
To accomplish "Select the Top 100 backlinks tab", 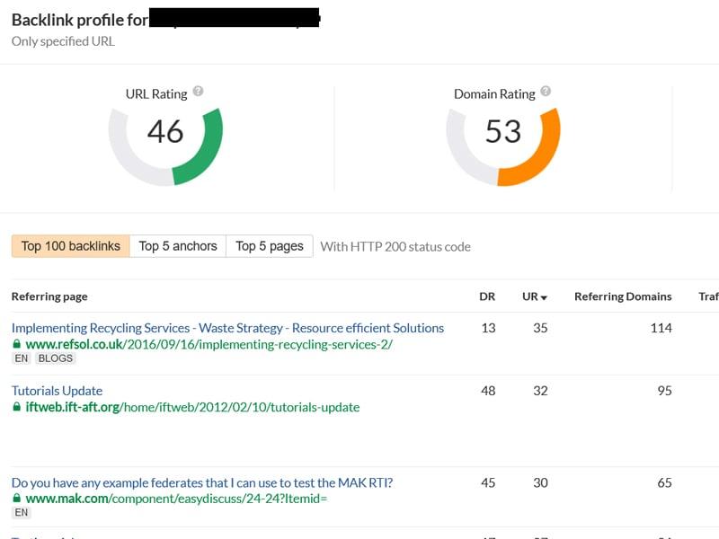I will coord(69,244).
